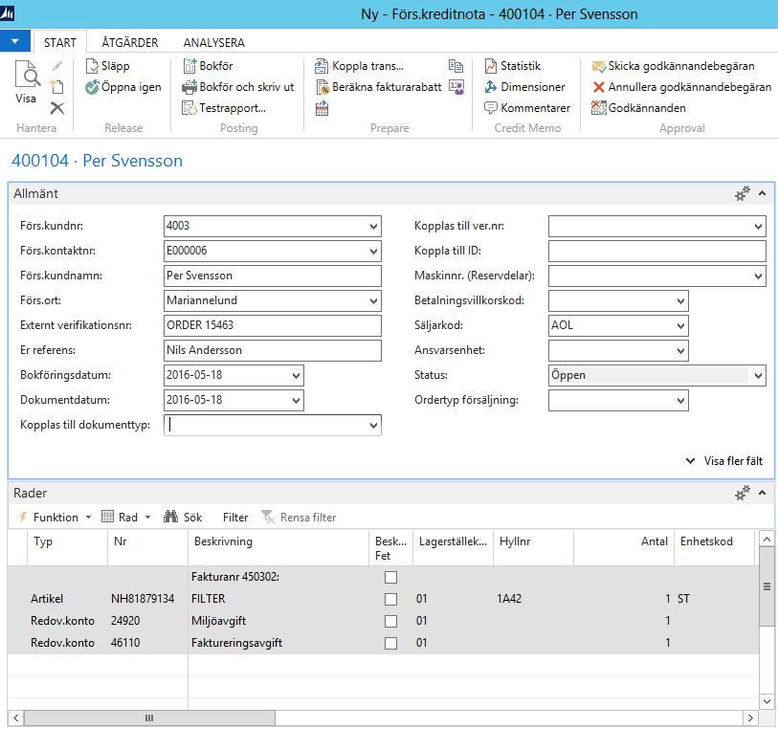Click the Beräkna fakturarabatt icon
The width and height of the screenshot is (778, 729).
pos(322,87)
